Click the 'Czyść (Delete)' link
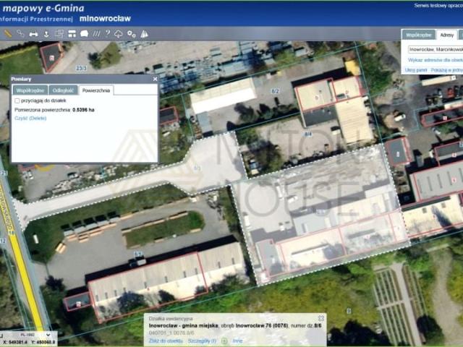 [30, 118]
